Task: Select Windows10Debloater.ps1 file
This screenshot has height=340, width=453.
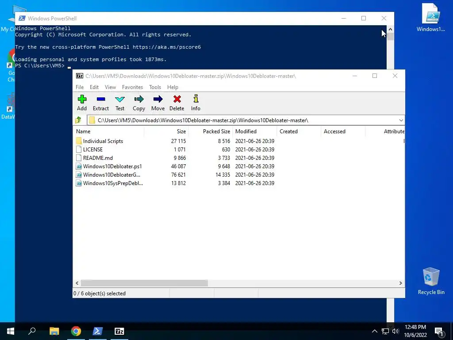Action: click(x=112, y=166)
